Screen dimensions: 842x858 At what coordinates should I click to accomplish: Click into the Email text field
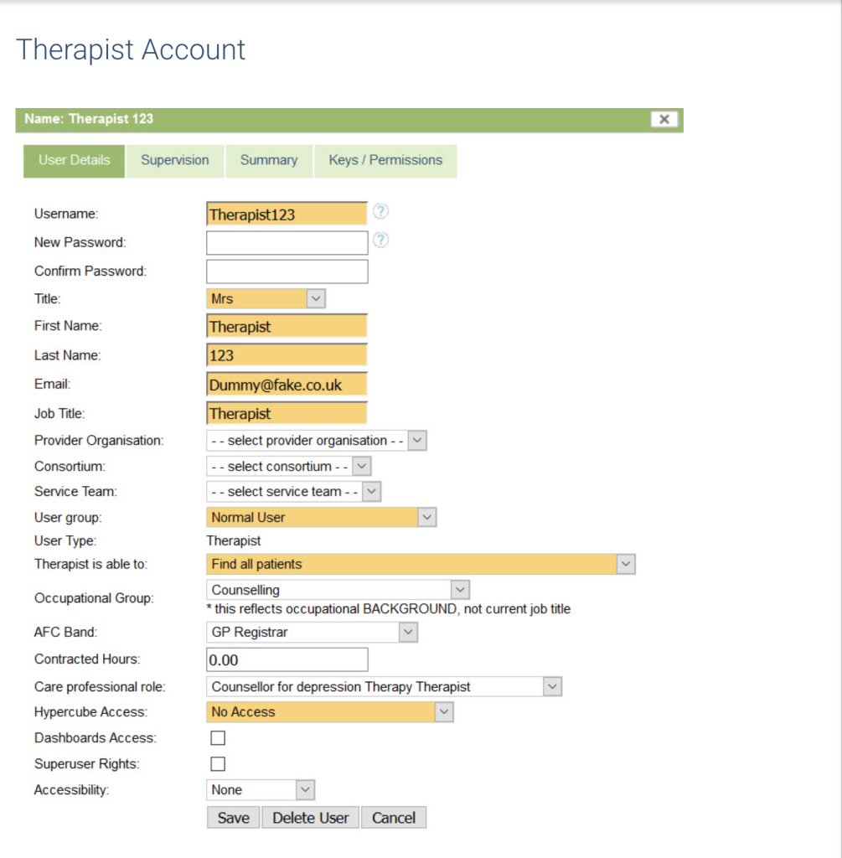coord(287,385)
